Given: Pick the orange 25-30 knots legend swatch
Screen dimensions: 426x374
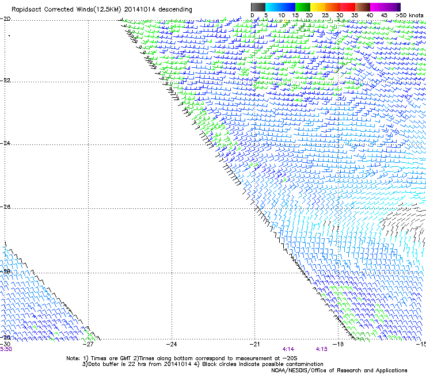Looking at the screenshot, I should [333, 7].
